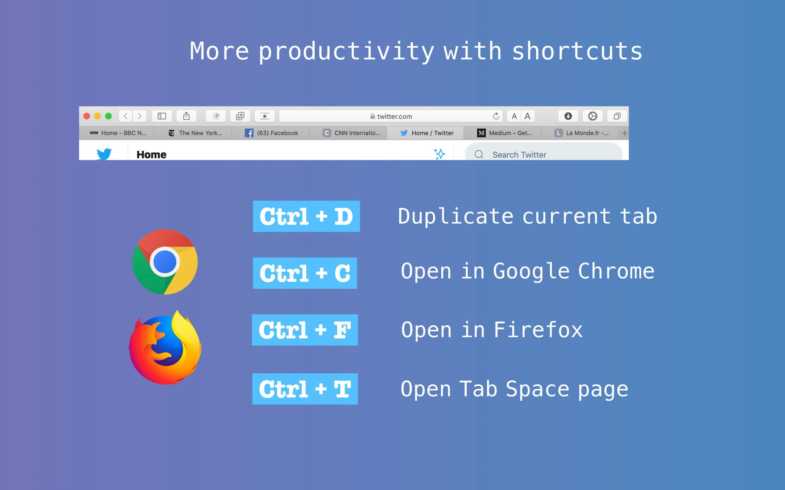
Task: Open a new tab with plus button
Action: pyautogui.click(x=624, y=133)
